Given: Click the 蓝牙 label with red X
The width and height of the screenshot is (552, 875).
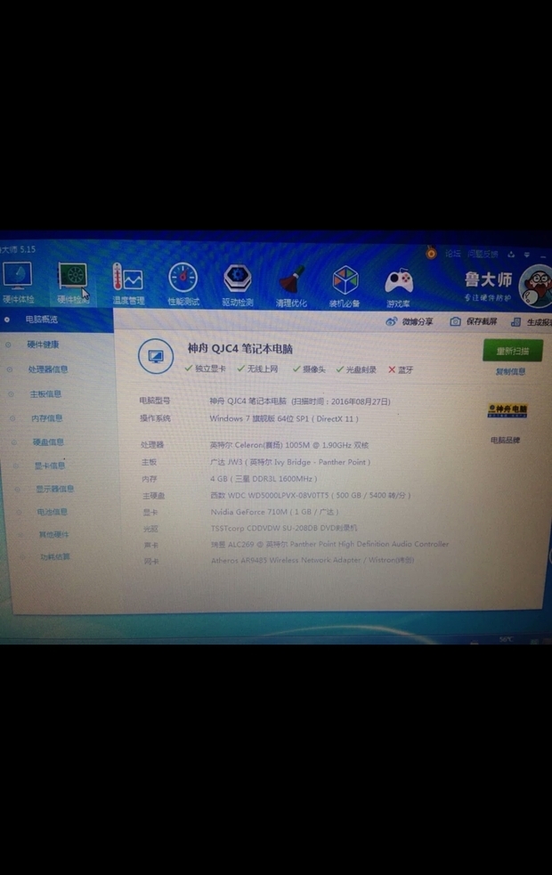Looking at the screenshot, I should click(401, 370).
